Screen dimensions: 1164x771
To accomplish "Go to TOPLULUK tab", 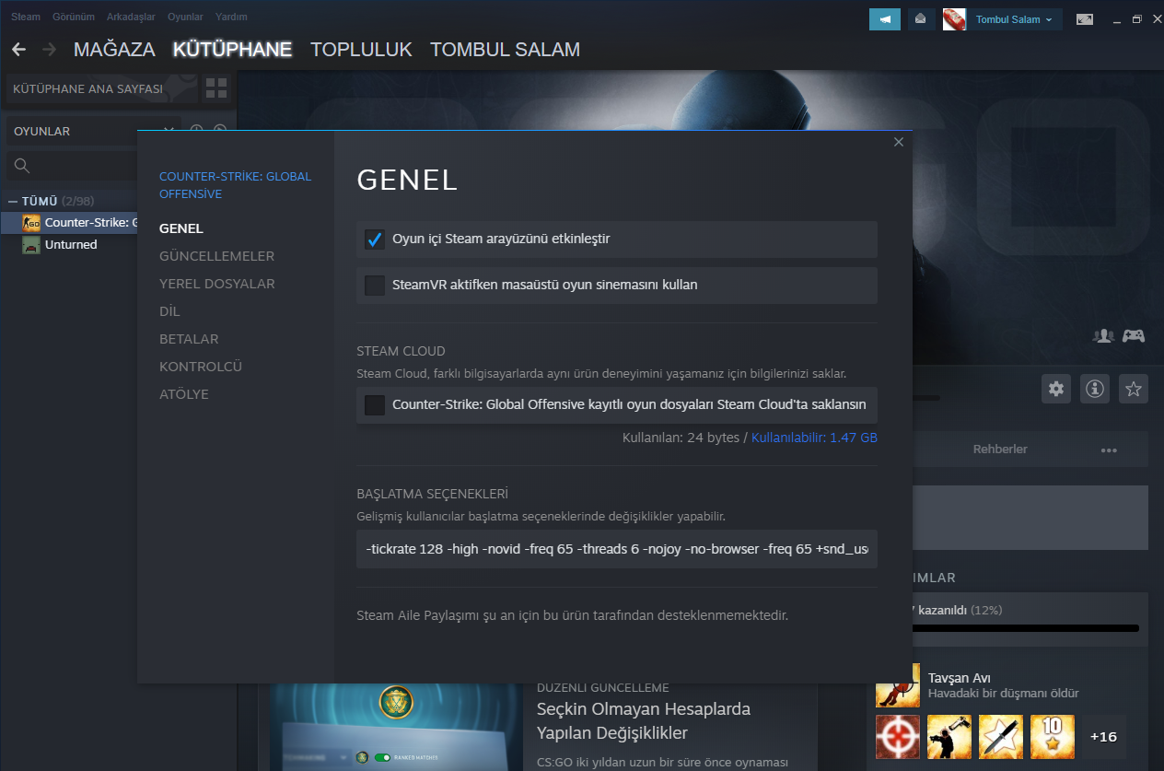I will (361, 49).
